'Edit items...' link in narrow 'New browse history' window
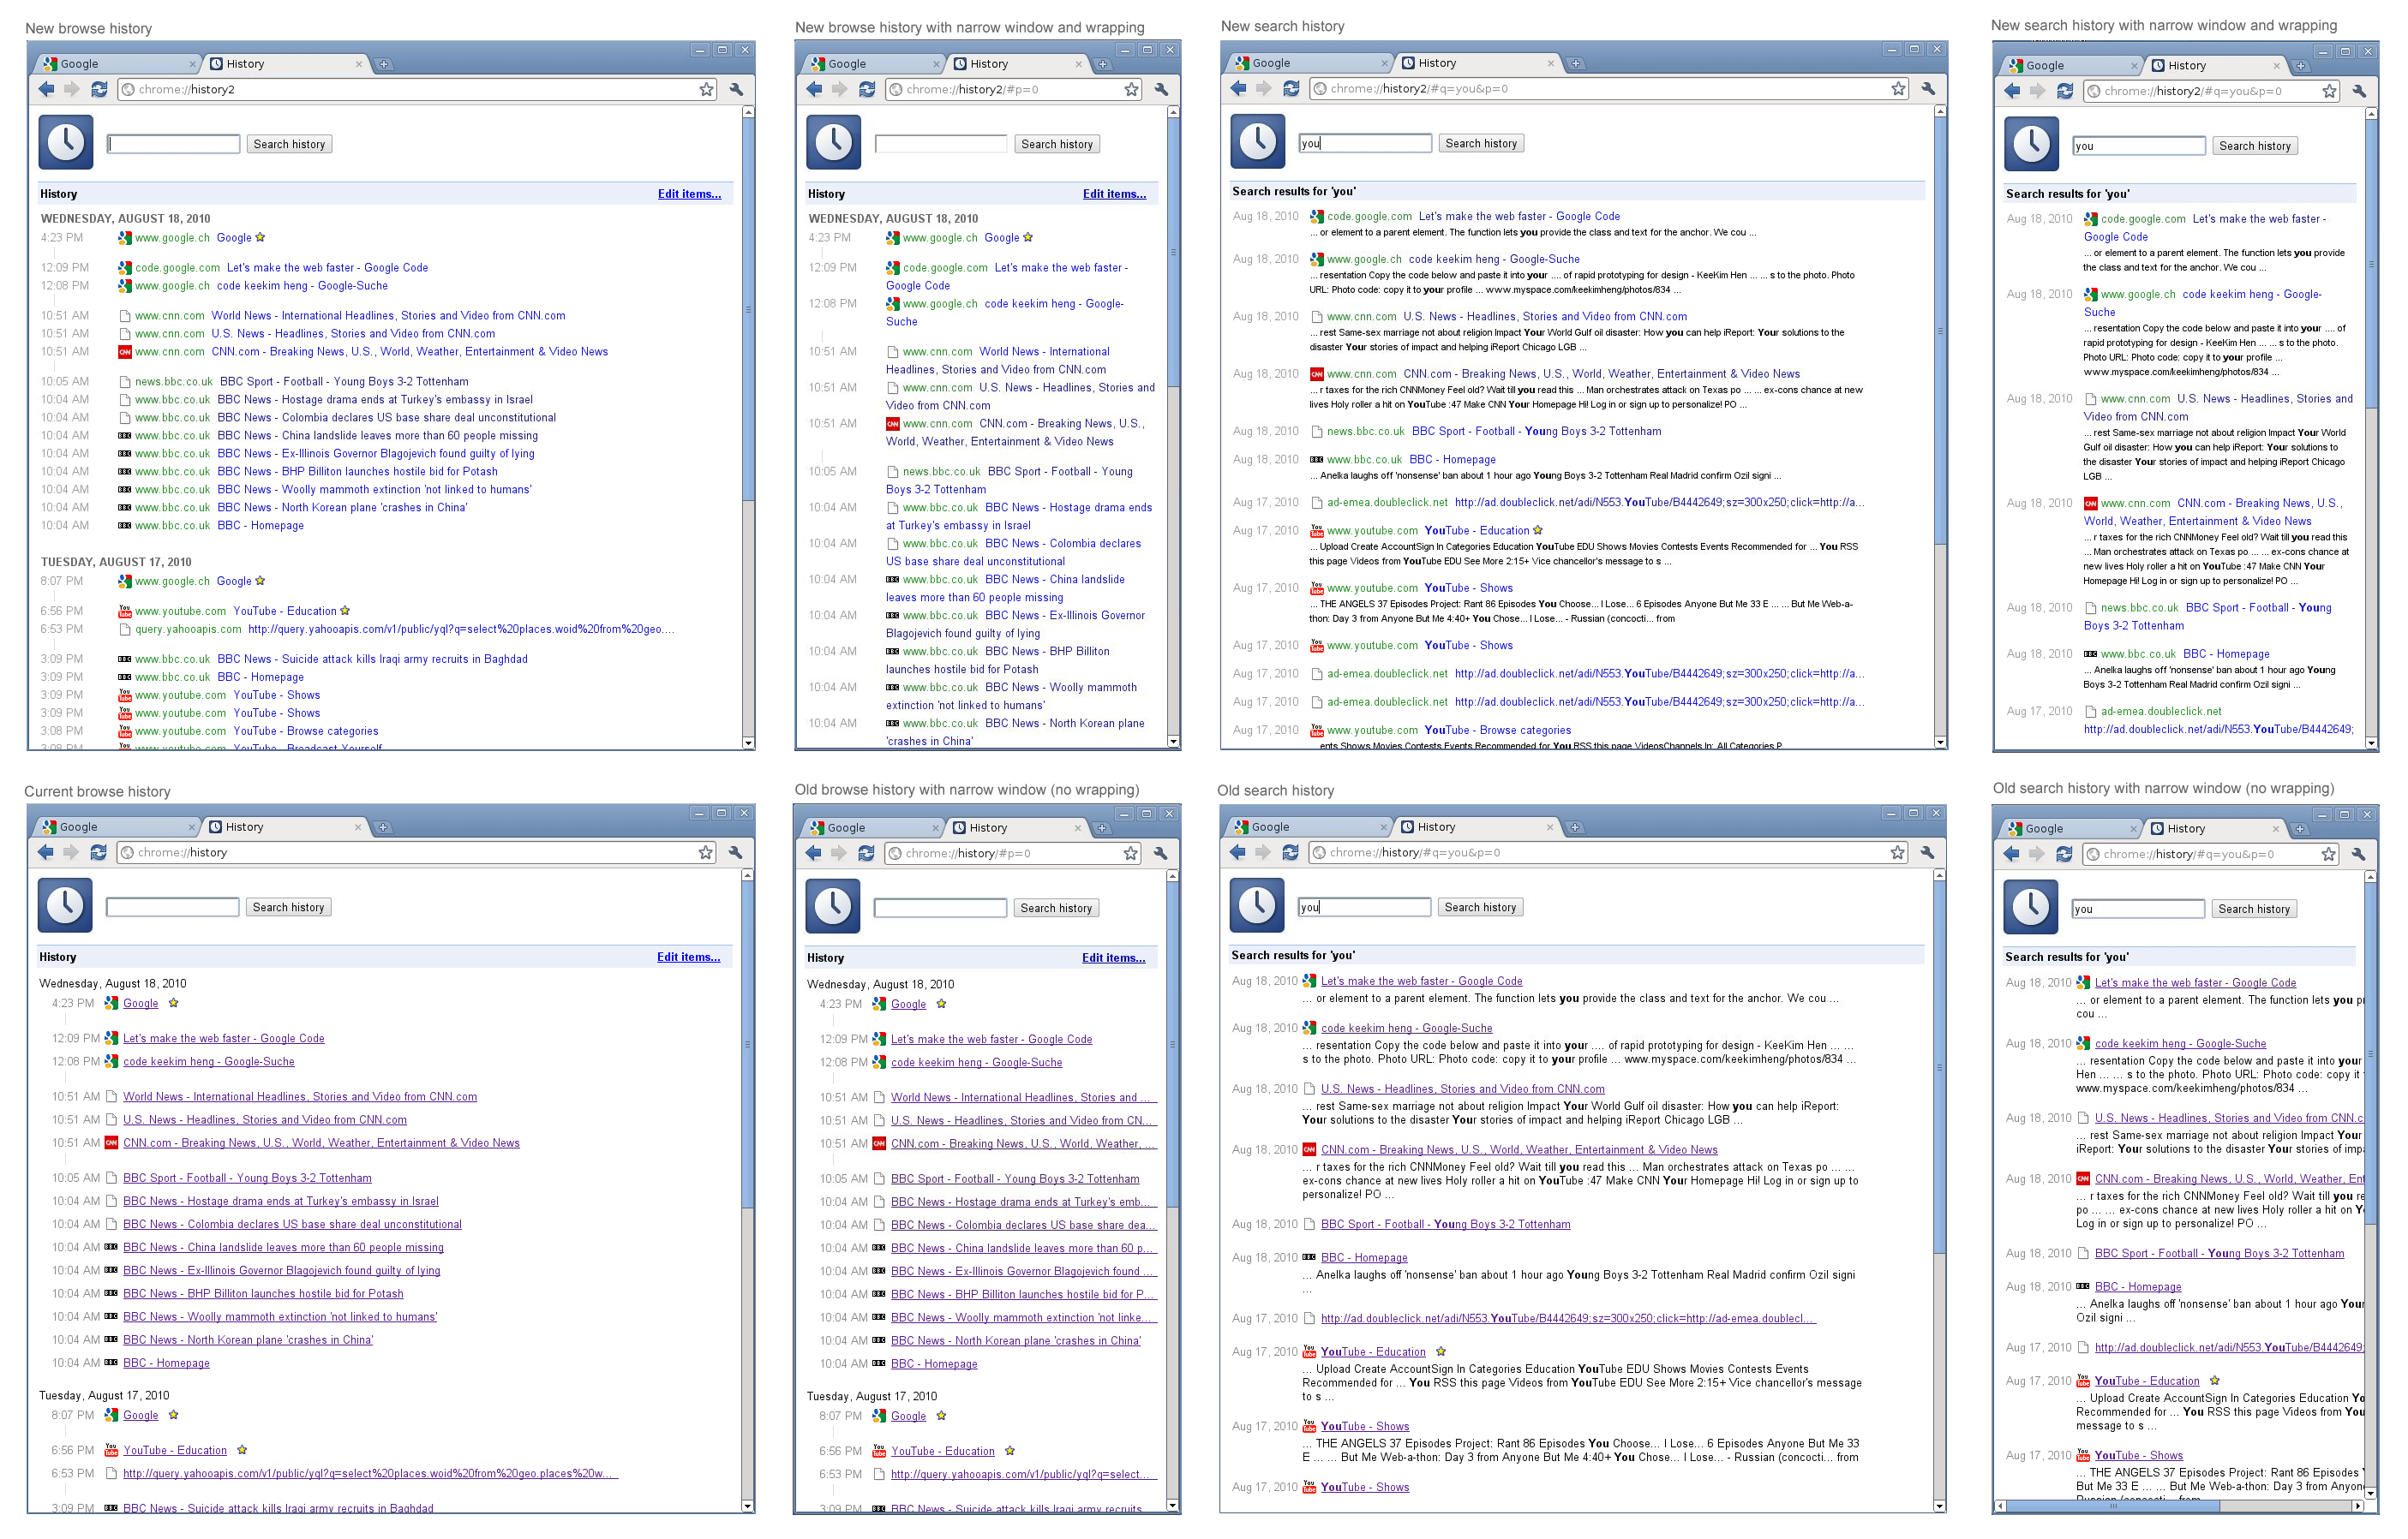Viewport: 2408px width, 1539px height. pos(1114,194)
